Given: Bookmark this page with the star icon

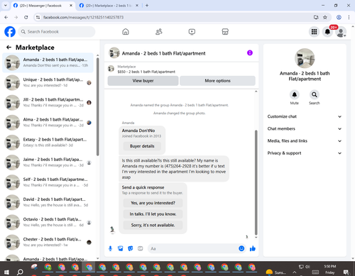Looking at the screenshot, I should (x=325, y=17).
